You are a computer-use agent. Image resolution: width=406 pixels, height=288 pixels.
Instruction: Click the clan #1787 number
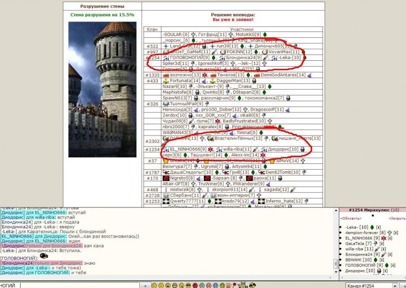tap(152, 172)
